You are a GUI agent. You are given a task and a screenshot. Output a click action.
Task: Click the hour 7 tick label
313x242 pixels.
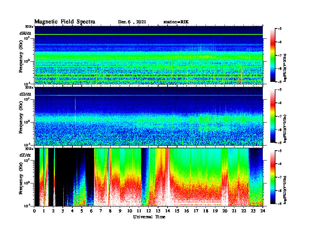tap(101, 211)
